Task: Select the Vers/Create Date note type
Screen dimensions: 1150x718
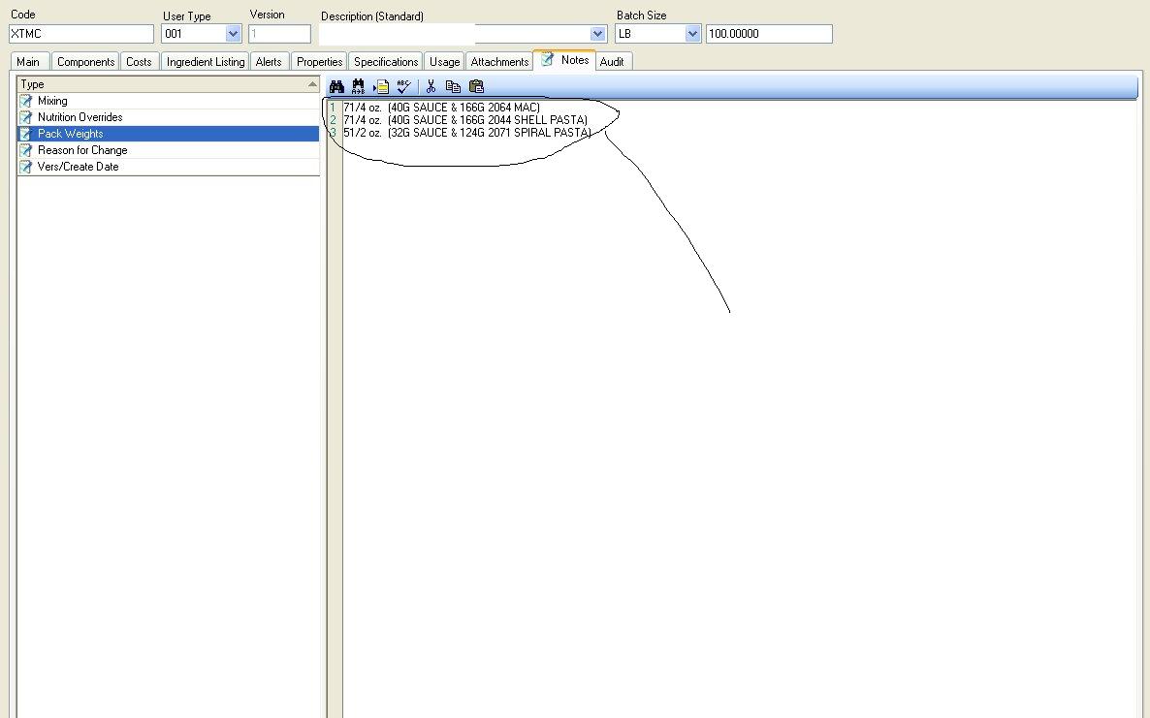Action: coord(78,167)
